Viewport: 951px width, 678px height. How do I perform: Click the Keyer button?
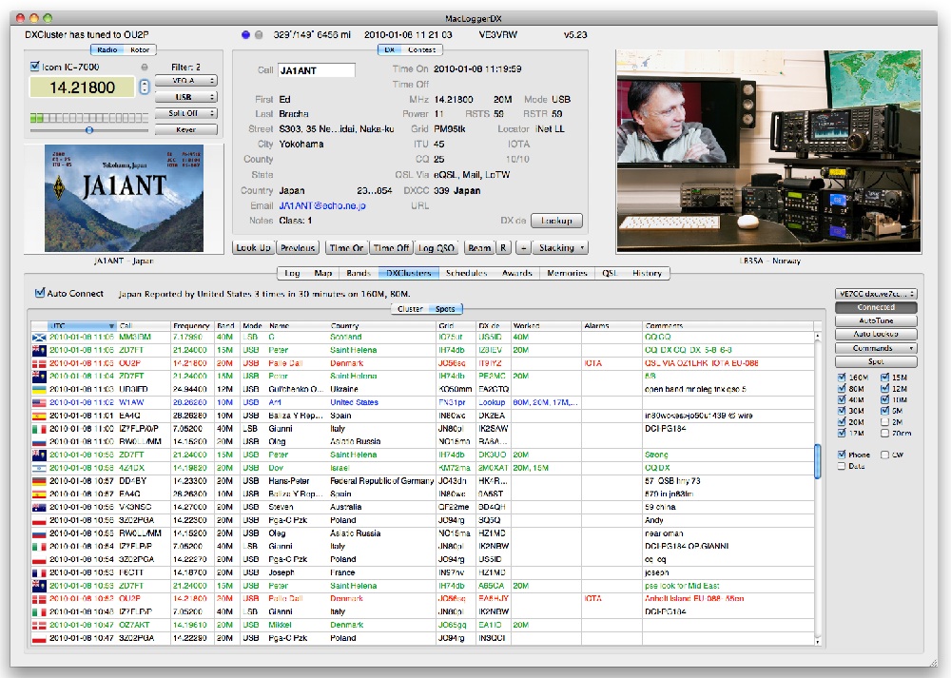tap(186, 129)
